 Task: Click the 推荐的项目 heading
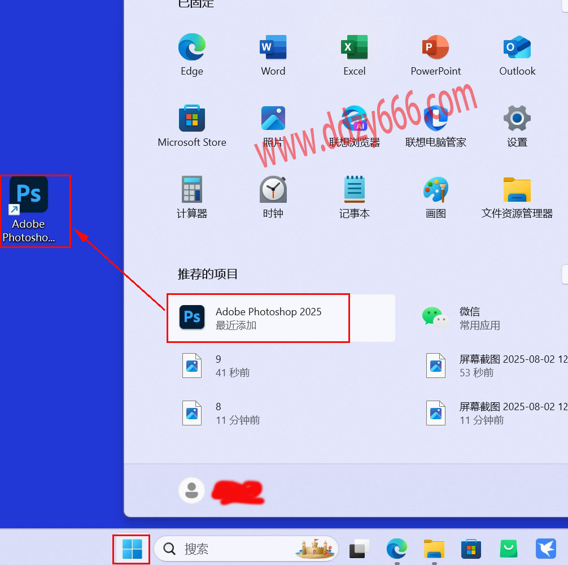tap(208, 273)
